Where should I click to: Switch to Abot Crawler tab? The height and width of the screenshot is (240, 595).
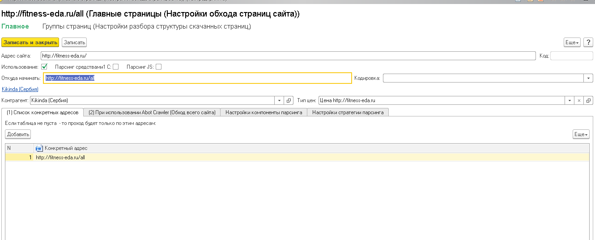(x=152, y=112)
